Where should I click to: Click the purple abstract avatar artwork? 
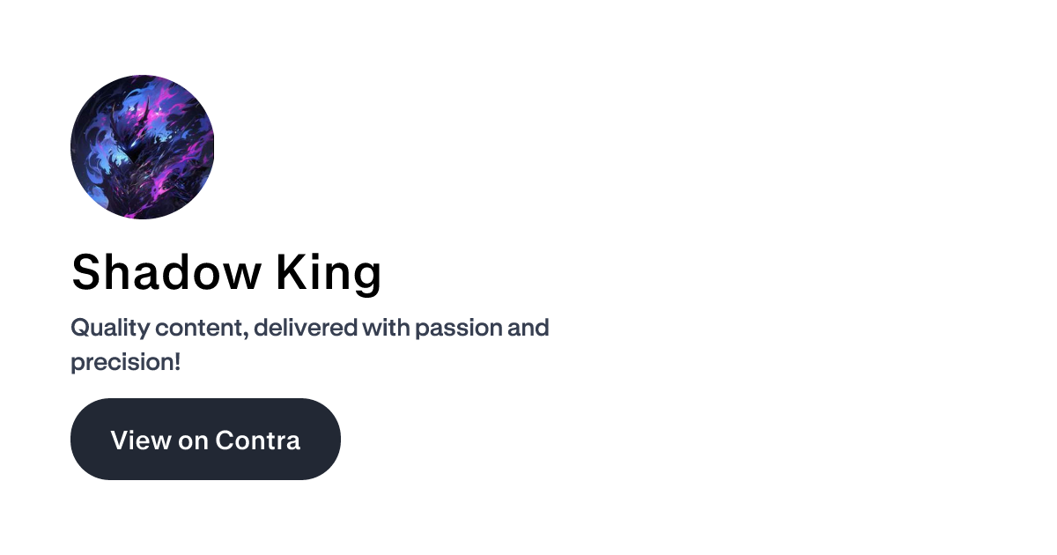[143, 146]
